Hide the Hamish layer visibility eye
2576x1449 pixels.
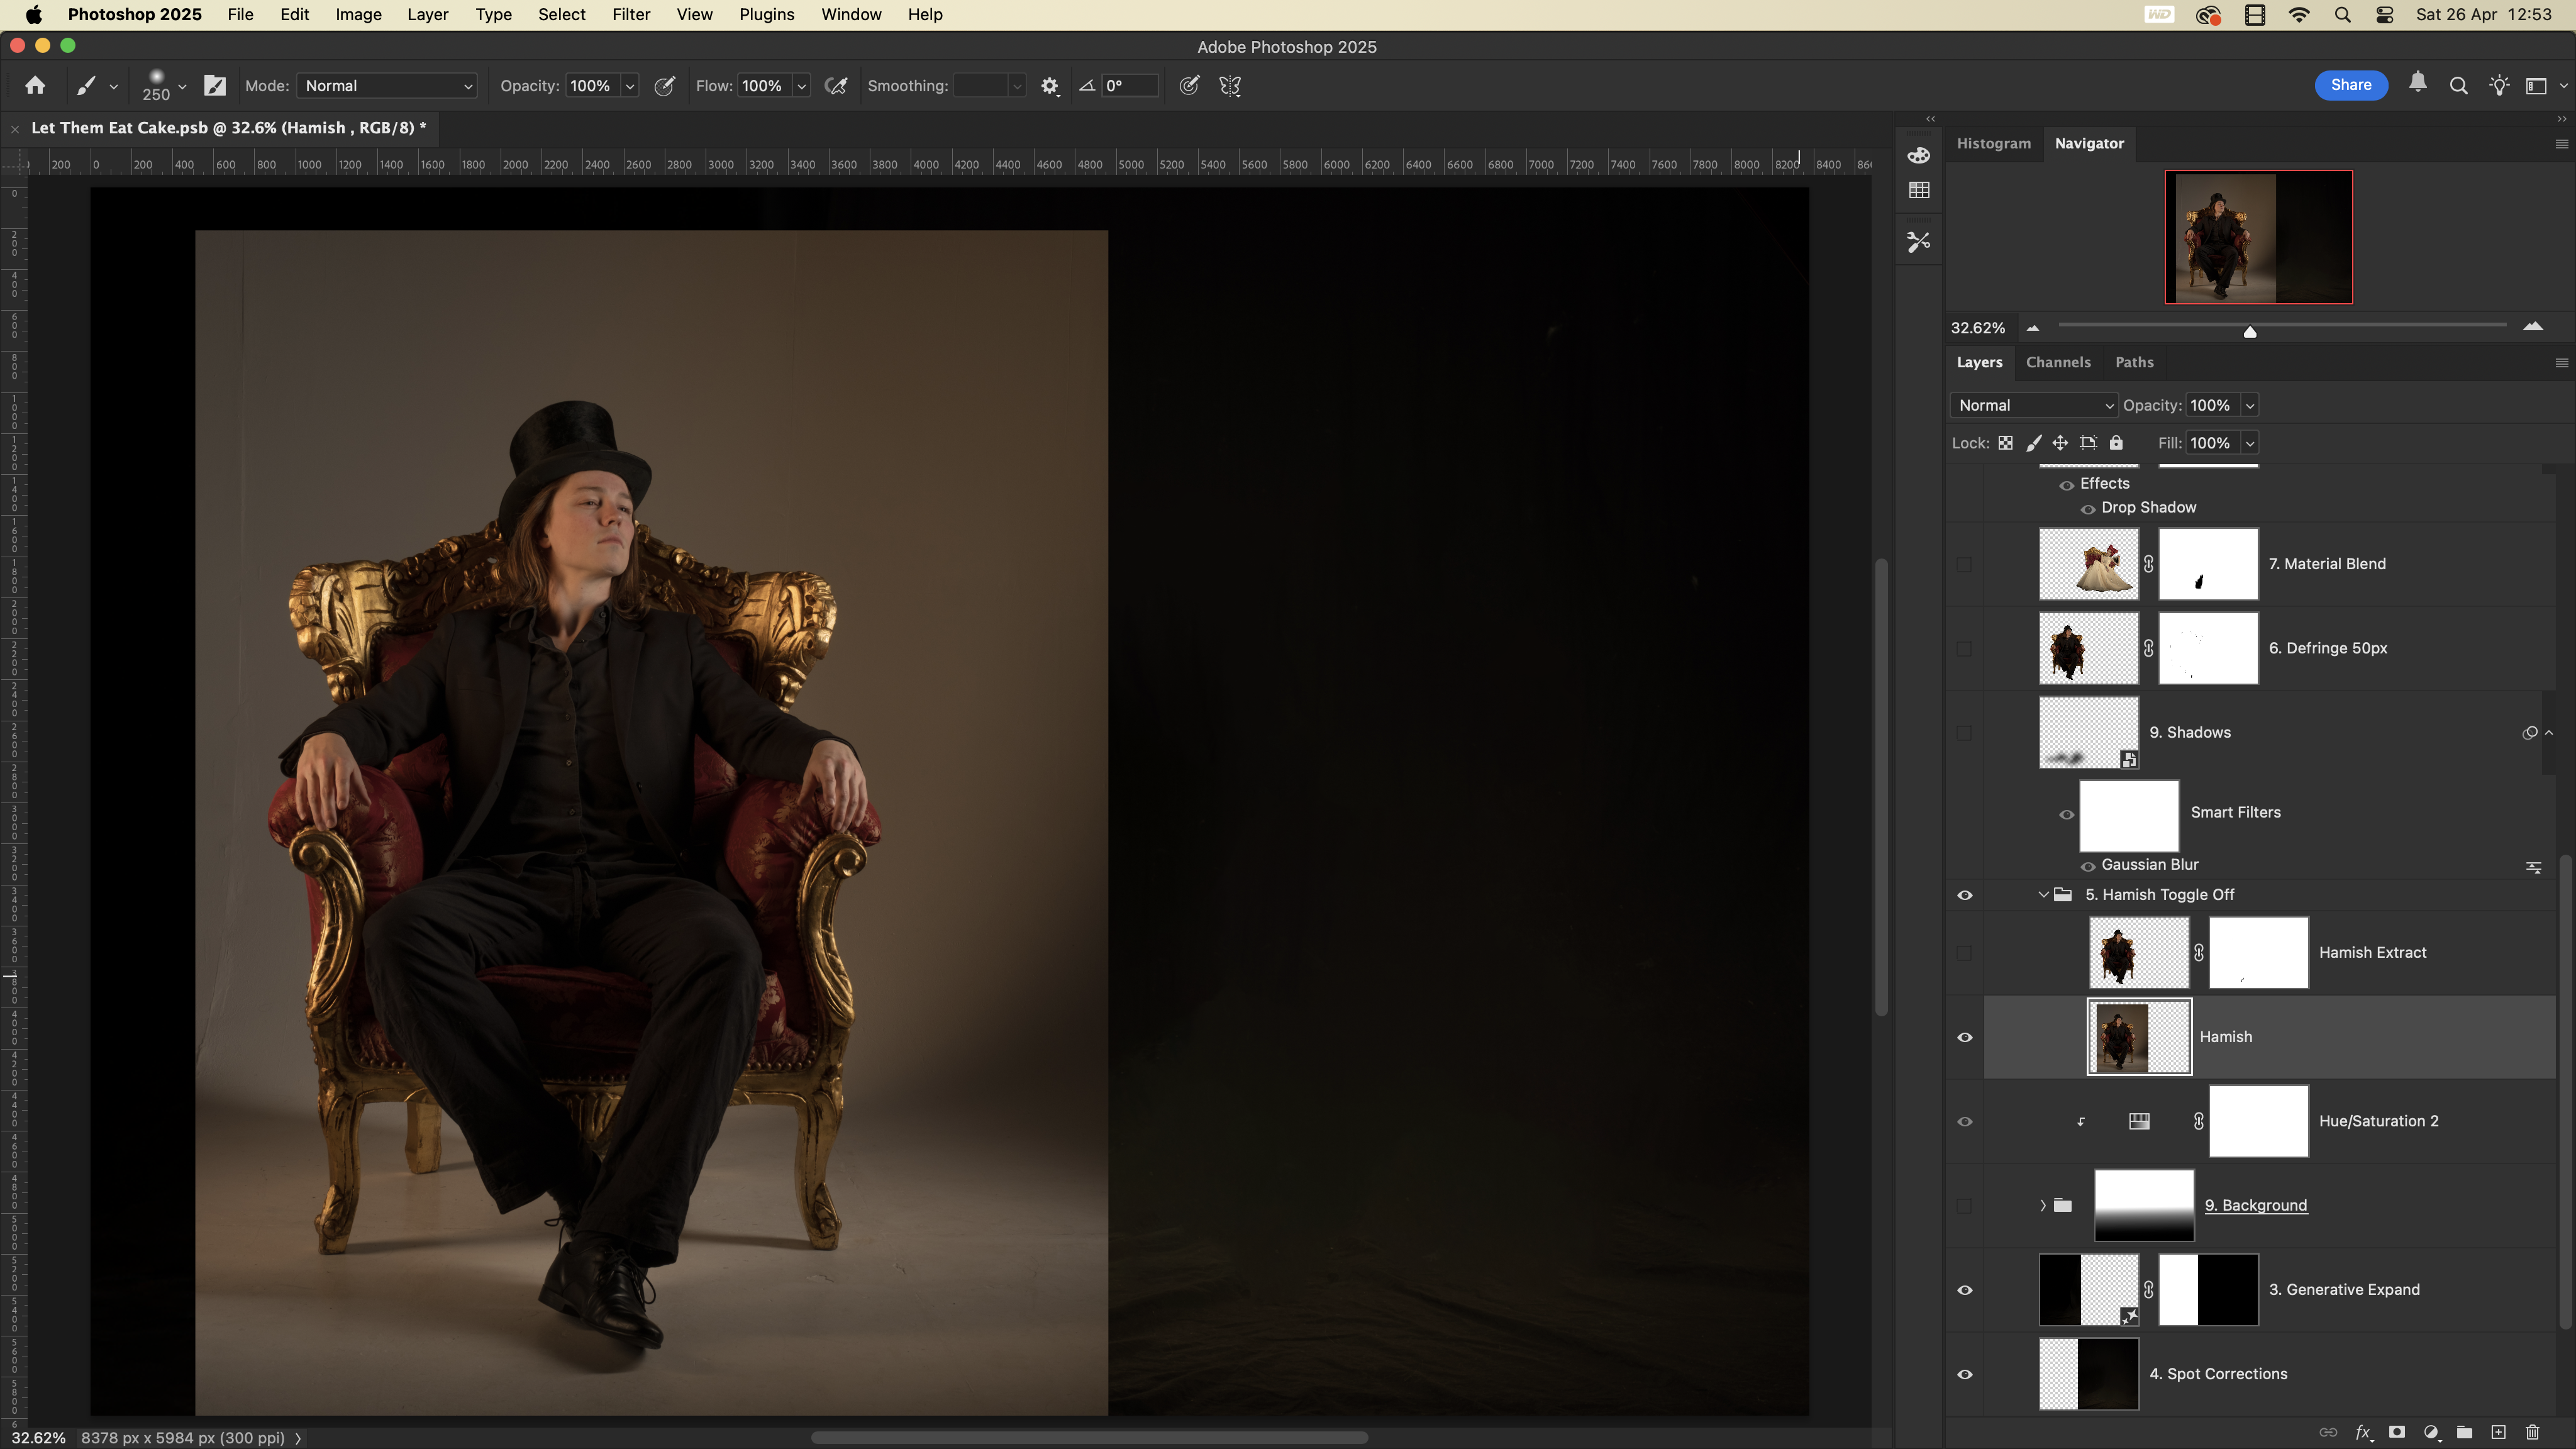click(1964, 1037)
